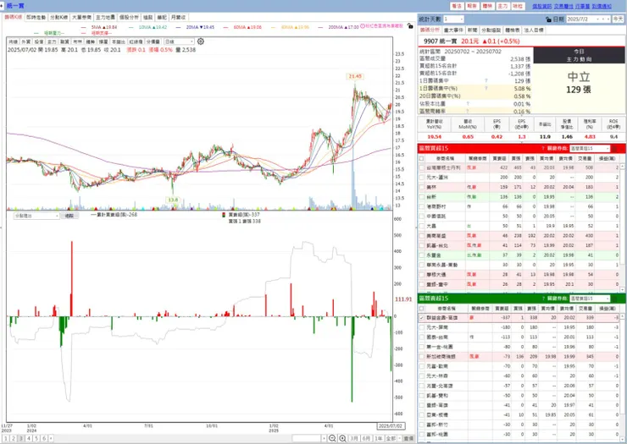
Task: Open the date picker dropdown arrow
Action: [x=598, y=19]
